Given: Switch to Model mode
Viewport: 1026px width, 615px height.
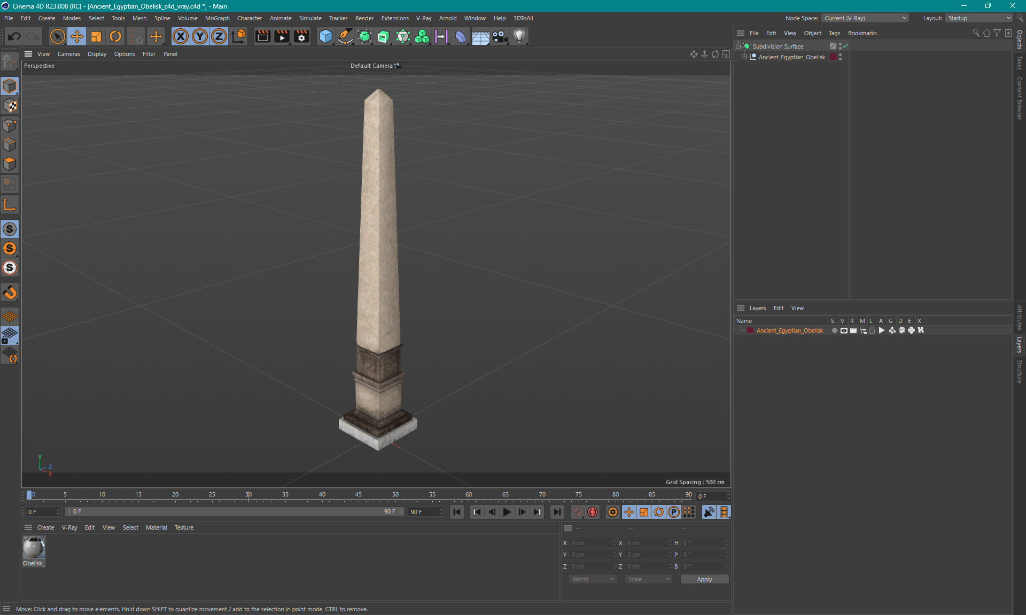Looking at the screenshot, I should (10, 86).
